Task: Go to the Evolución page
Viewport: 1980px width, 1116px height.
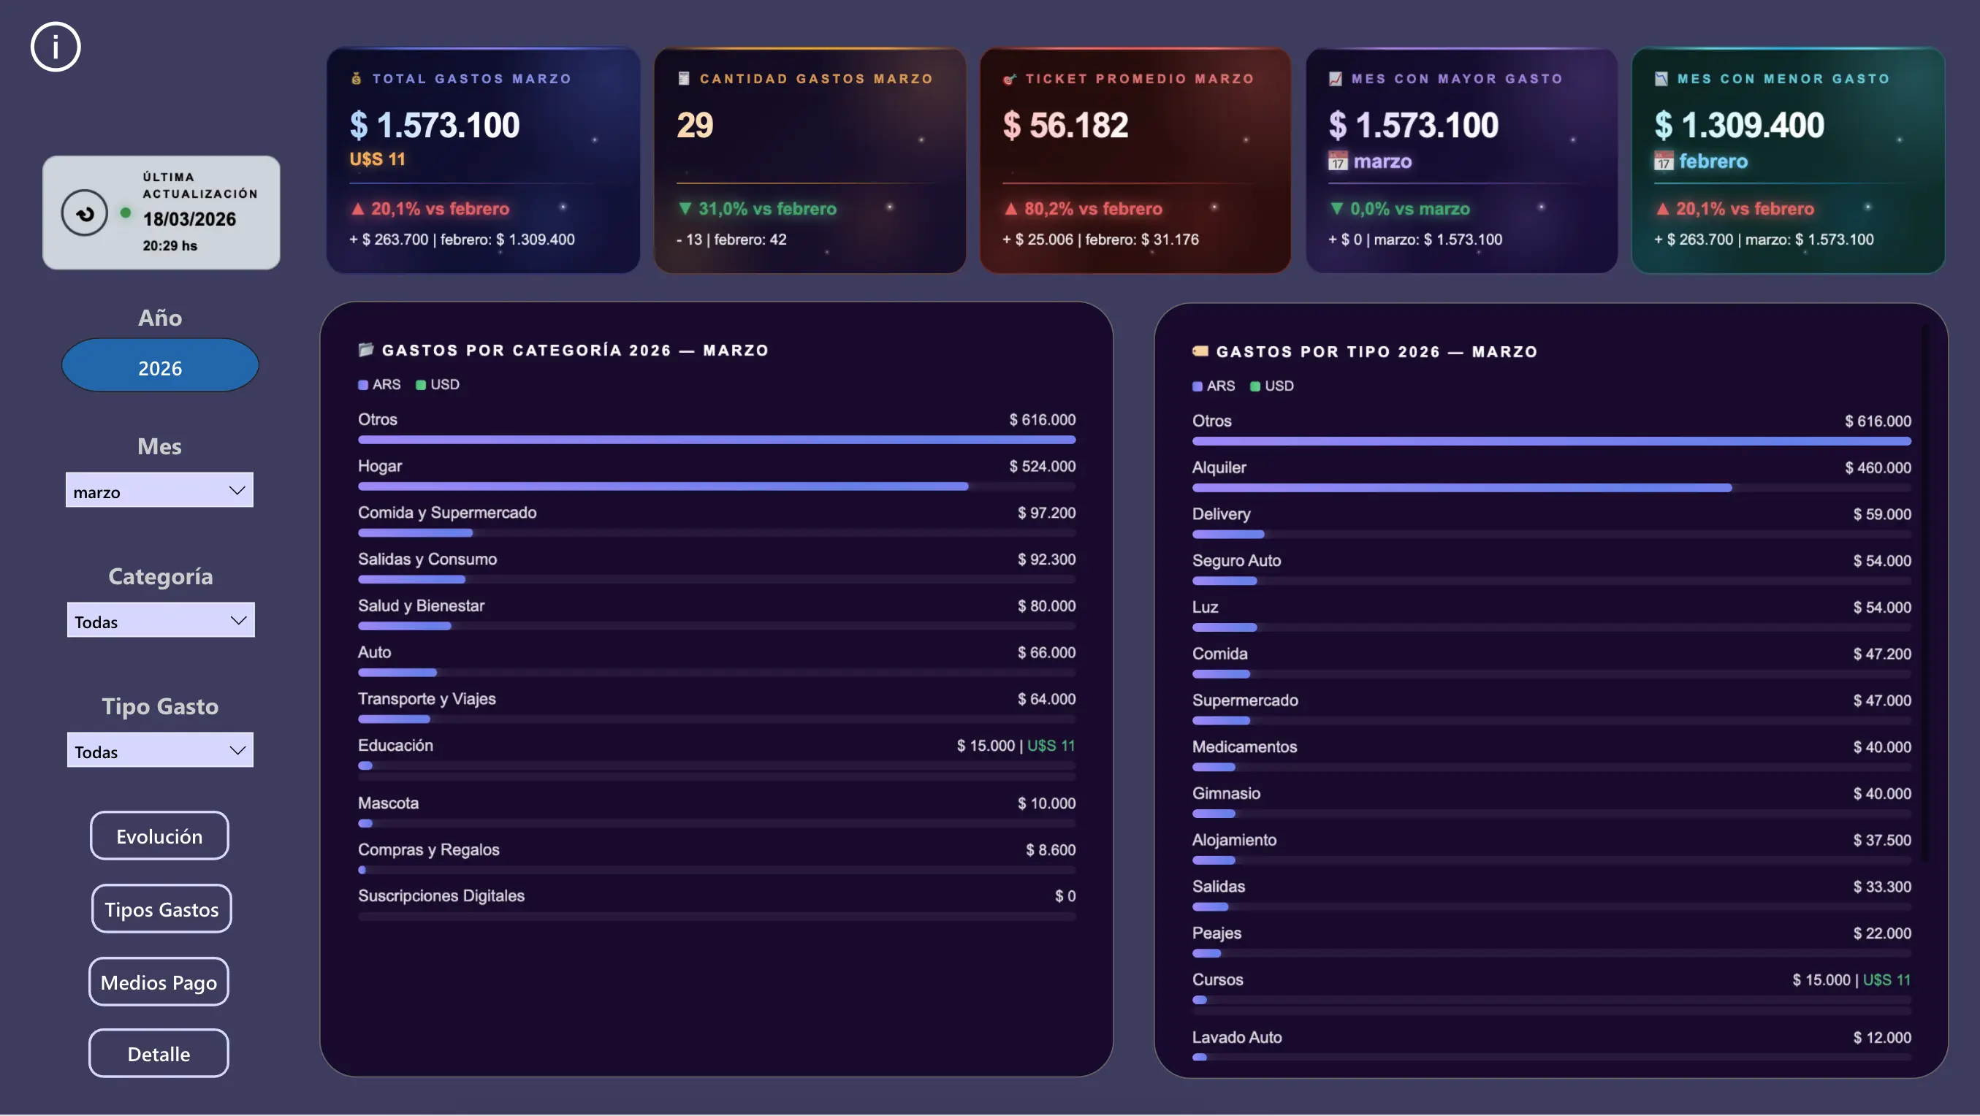Action: pyautogui.click(x=159, y=836)
